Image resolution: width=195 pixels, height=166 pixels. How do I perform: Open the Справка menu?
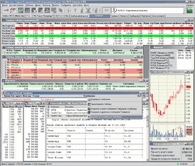(x=191, y=5)
